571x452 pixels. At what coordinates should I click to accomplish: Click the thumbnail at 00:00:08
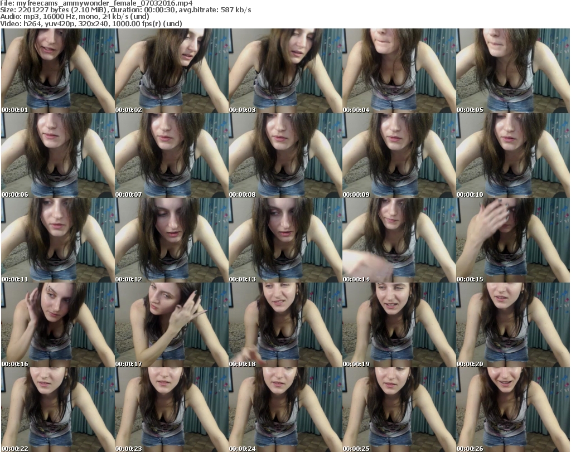[285, 155]
